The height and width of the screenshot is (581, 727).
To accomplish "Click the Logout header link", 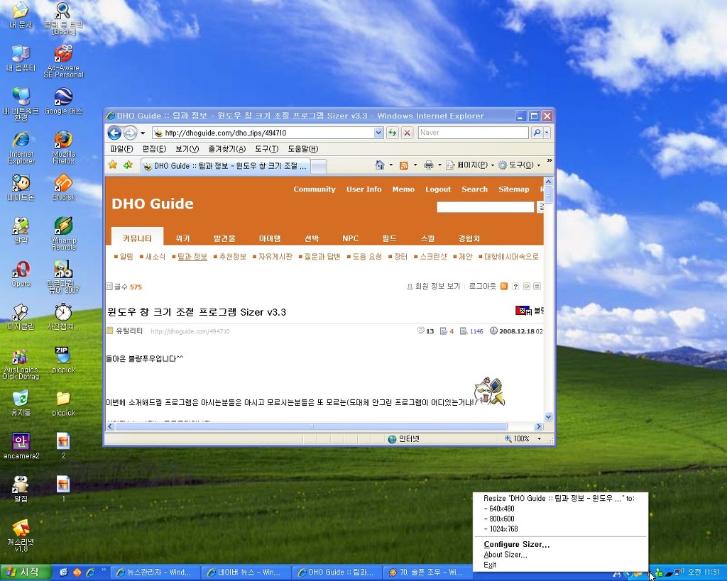I will coord(438,189).
